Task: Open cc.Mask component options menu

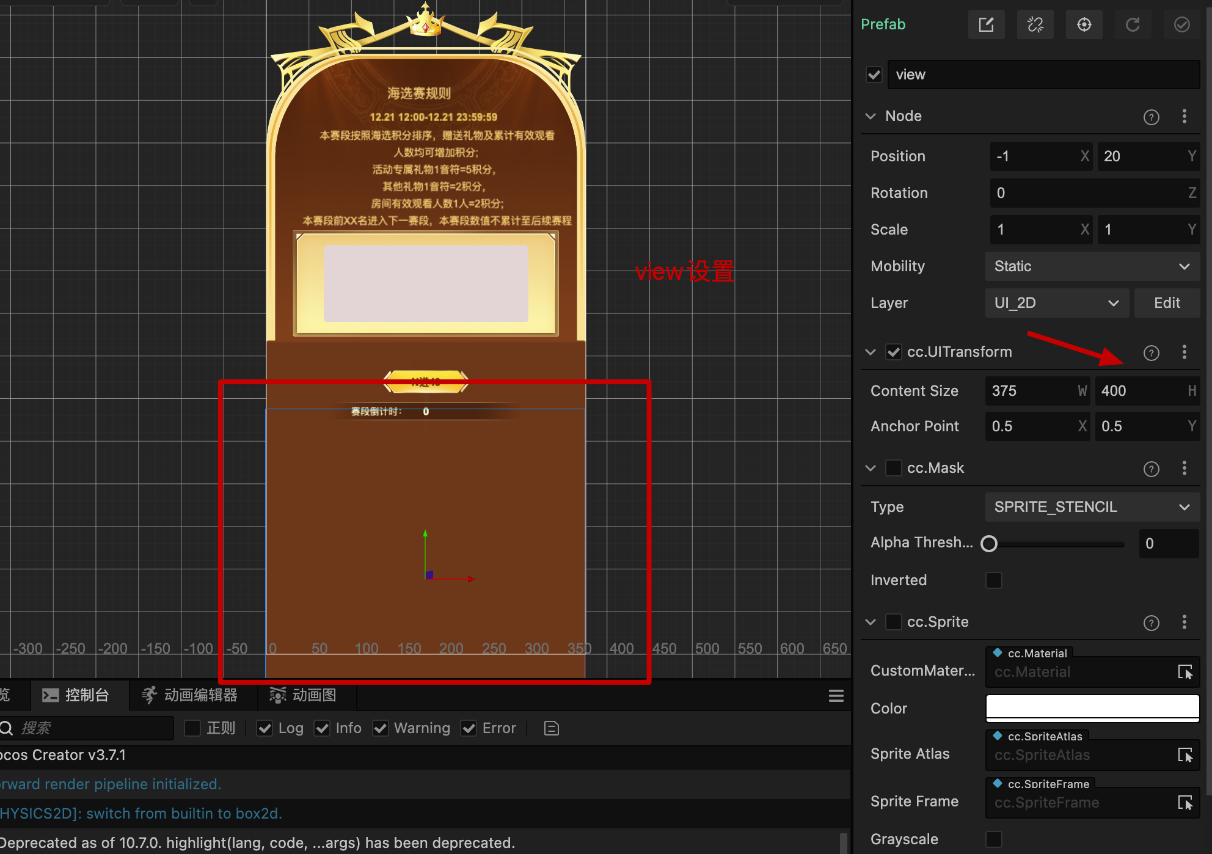Action: (x=1184, y=468)
